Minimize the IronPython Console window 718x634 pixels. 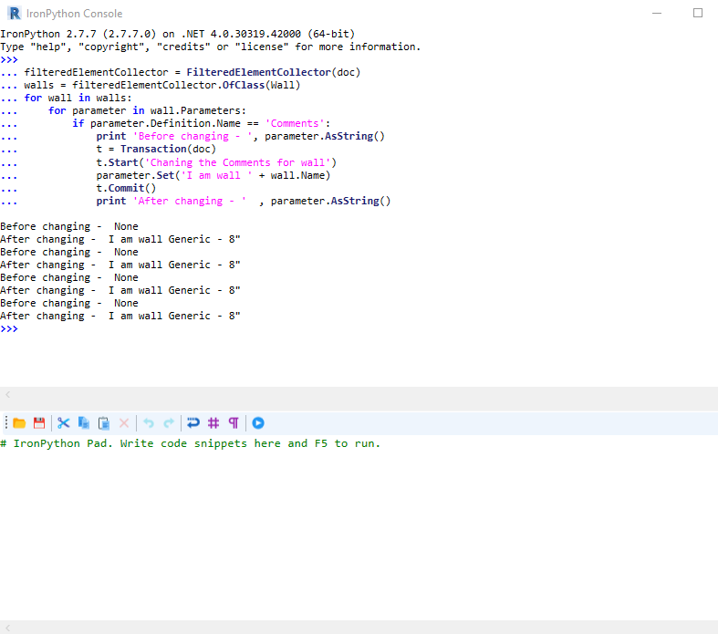pyautogui.click(x=657, y=14)
